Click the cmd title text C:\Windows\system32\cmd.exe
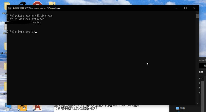206x112 pixels. tap(43, 8)
